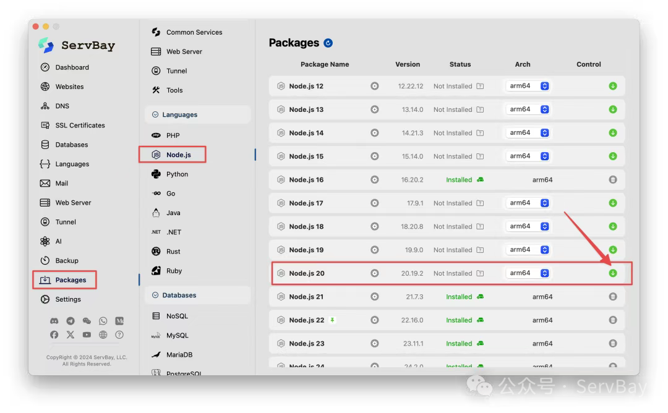
Task: Open Websites in the sidebar
Action: (62, 87)
